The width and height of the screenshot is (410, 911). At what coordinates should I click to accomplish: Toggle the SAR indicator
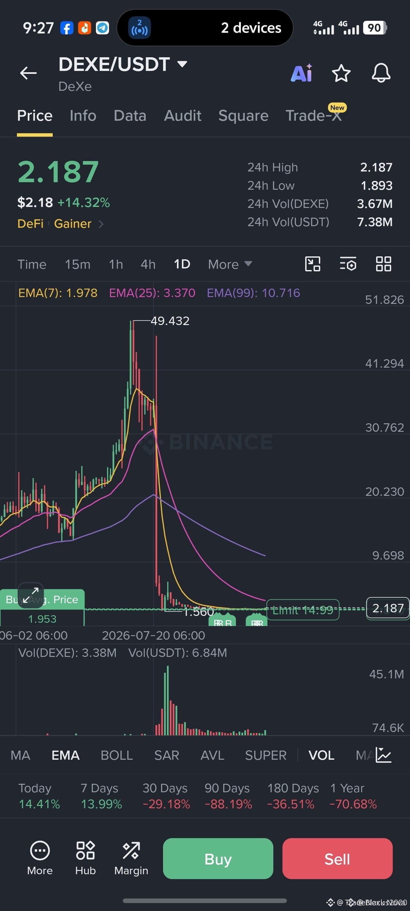click(x=167, y=755)
